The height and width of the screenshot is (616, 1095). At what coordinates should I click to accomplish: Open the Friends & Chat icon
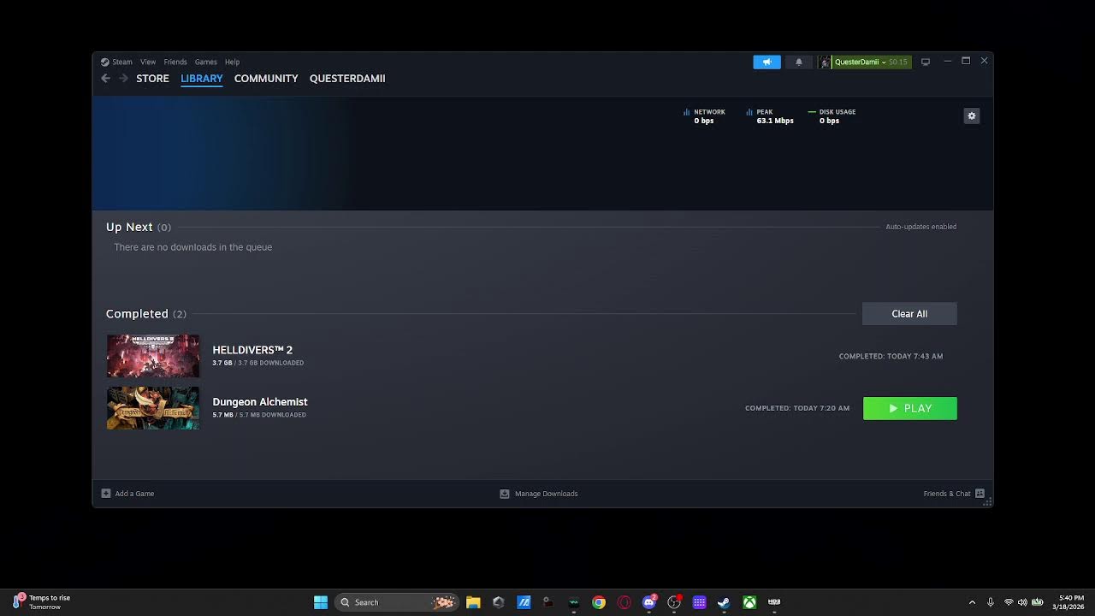[980, 494]
